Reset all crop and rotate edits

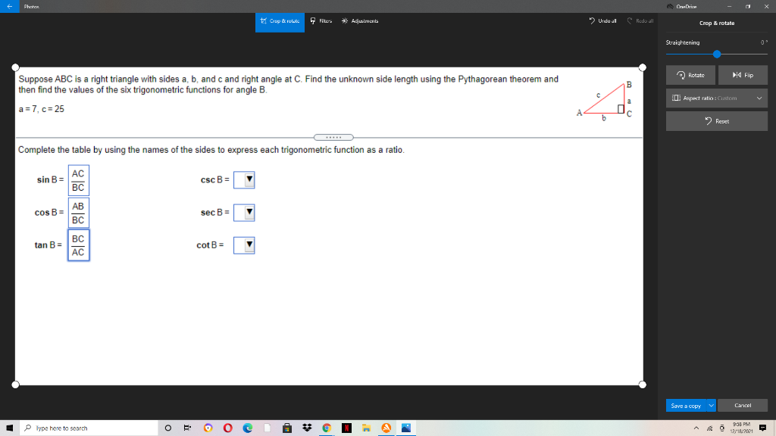[x=716, y=120]
